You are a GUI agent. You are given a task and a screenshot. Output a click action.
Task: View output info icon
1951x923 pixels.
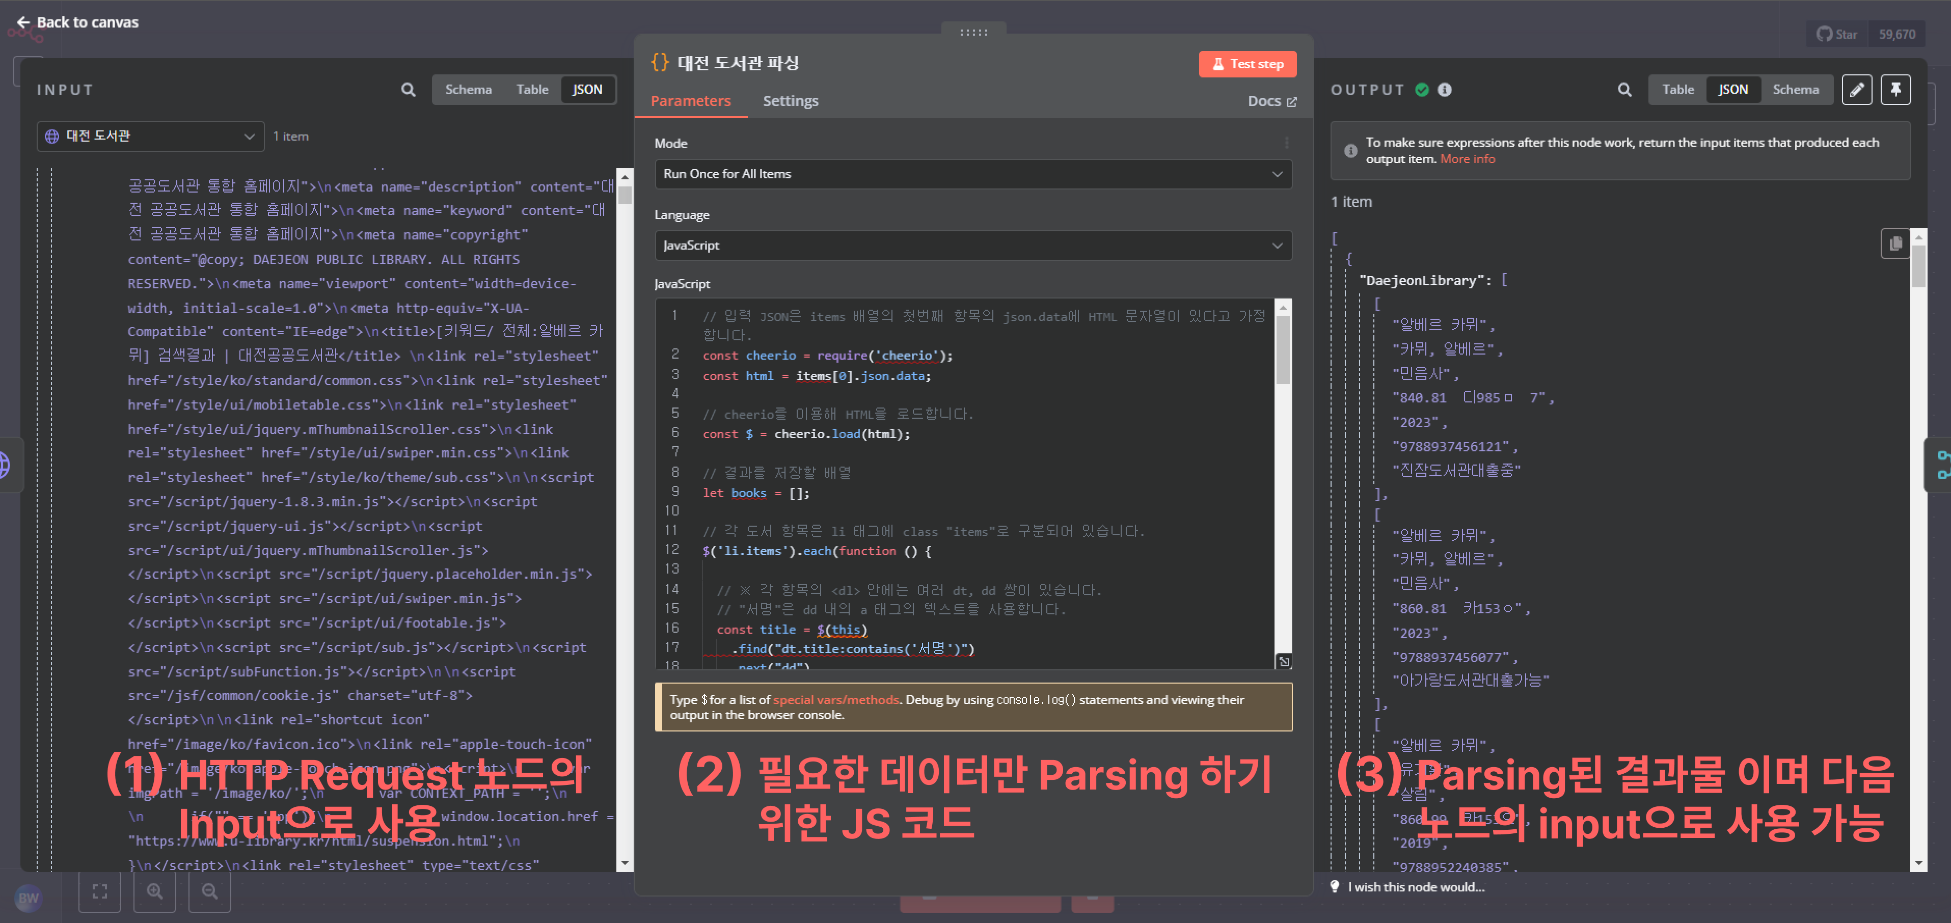click(1444, 89)
